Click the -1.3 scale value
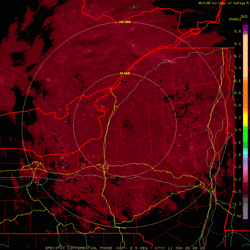The height and width of the screenshot is (250, 250). (x=236, y=204)
